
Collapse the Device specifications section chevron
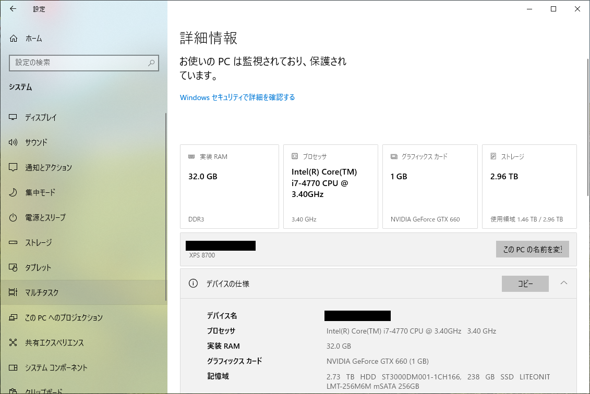(x=563, y=283)
